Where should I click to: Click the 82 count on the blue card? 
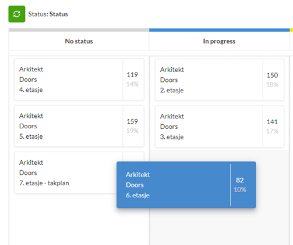[x=240, y=180]
